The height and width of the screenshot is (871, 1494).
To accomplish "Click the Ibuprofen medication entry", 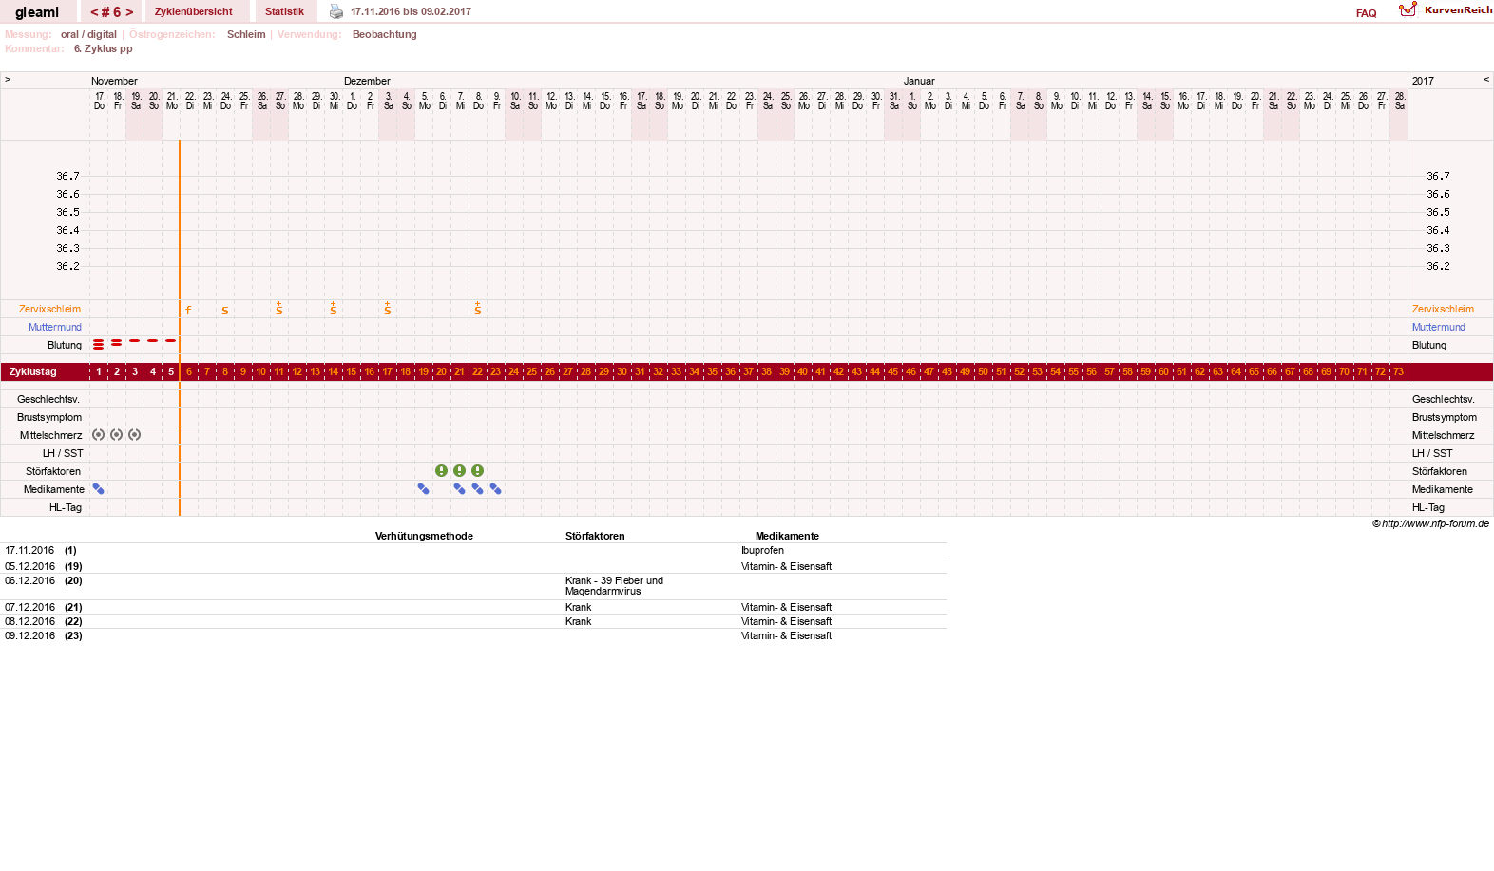I will click(762, 550).
